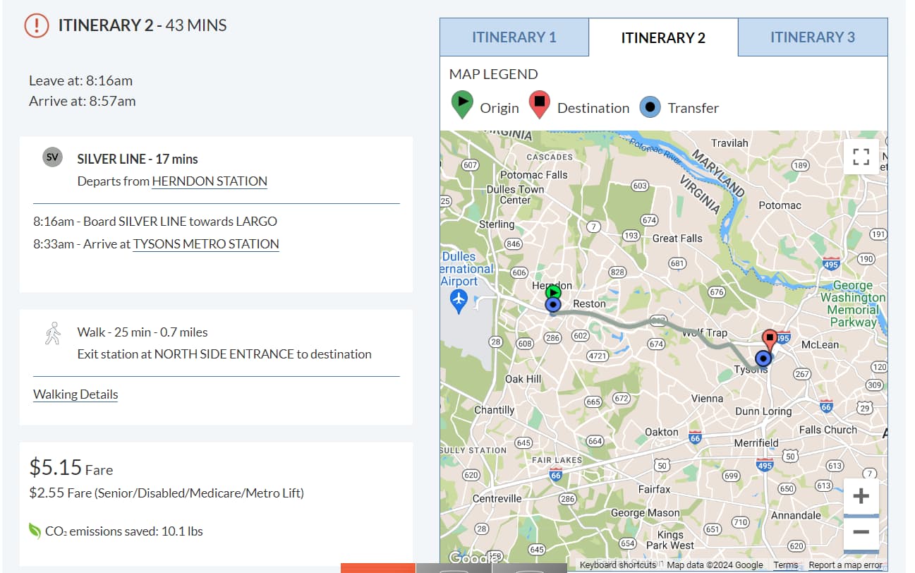Click Report a map error
The width and height of the screenshot is (915, 573).
click(845, 565)
